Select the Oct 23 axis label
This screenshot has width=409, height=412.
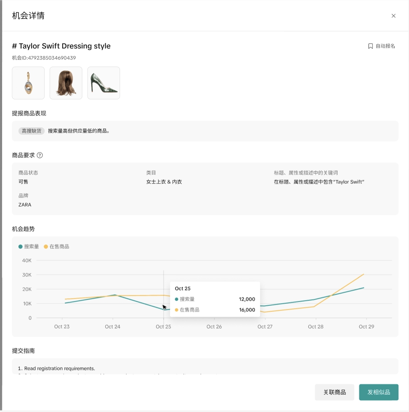pos(61,326)
